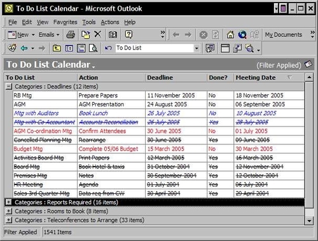Open the File menu
Screen dimensions: 318x241
(x=13, y=22)
